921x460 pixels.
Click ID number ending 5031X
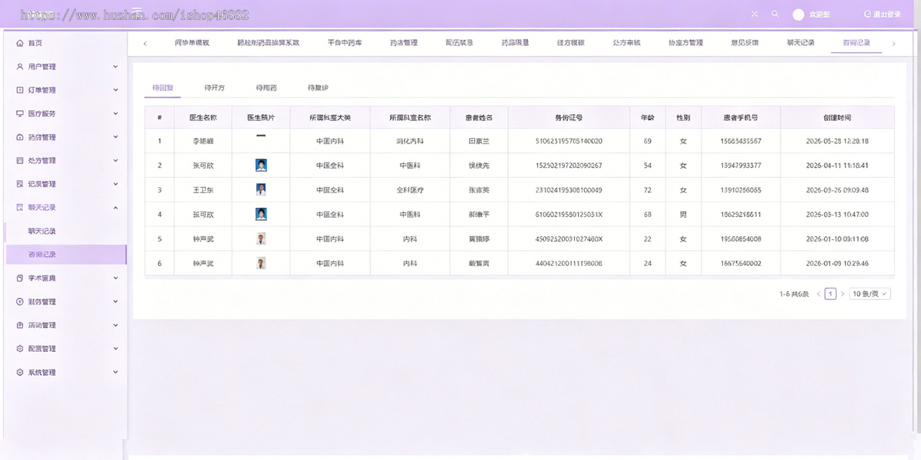pyautogui.click(x=569, y=215)
